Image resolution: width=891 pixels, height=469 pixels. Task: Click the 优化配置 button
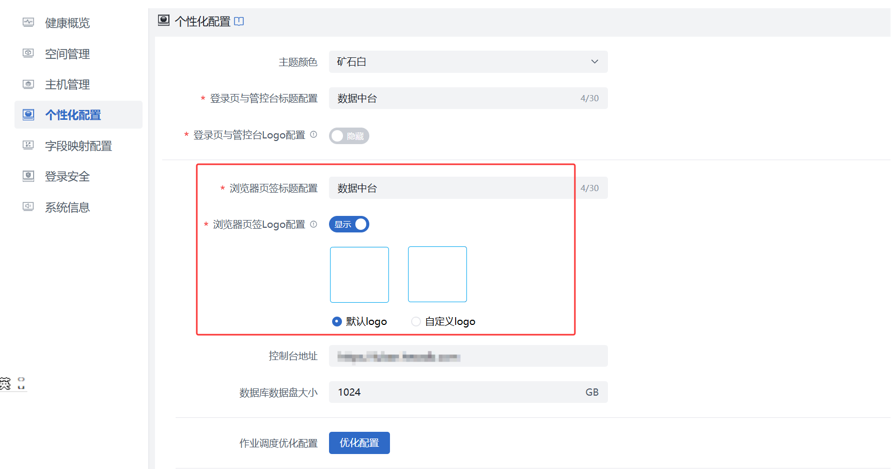(x=359, y=443)
